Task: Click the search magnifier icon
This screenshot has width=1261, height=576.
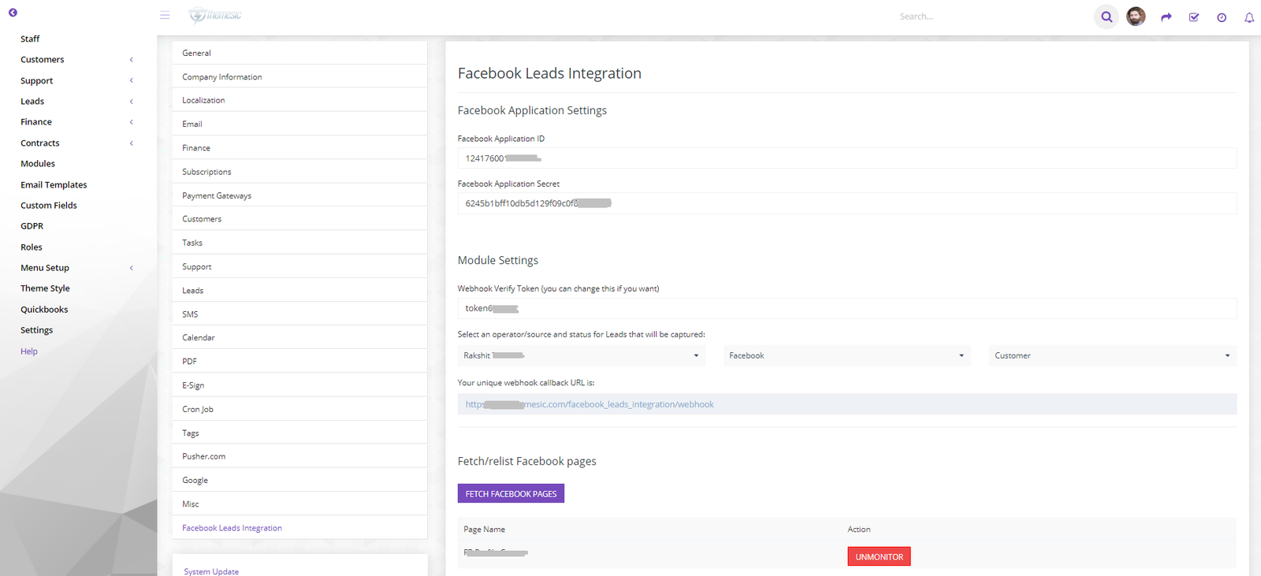Action: tap(1107, 17)
